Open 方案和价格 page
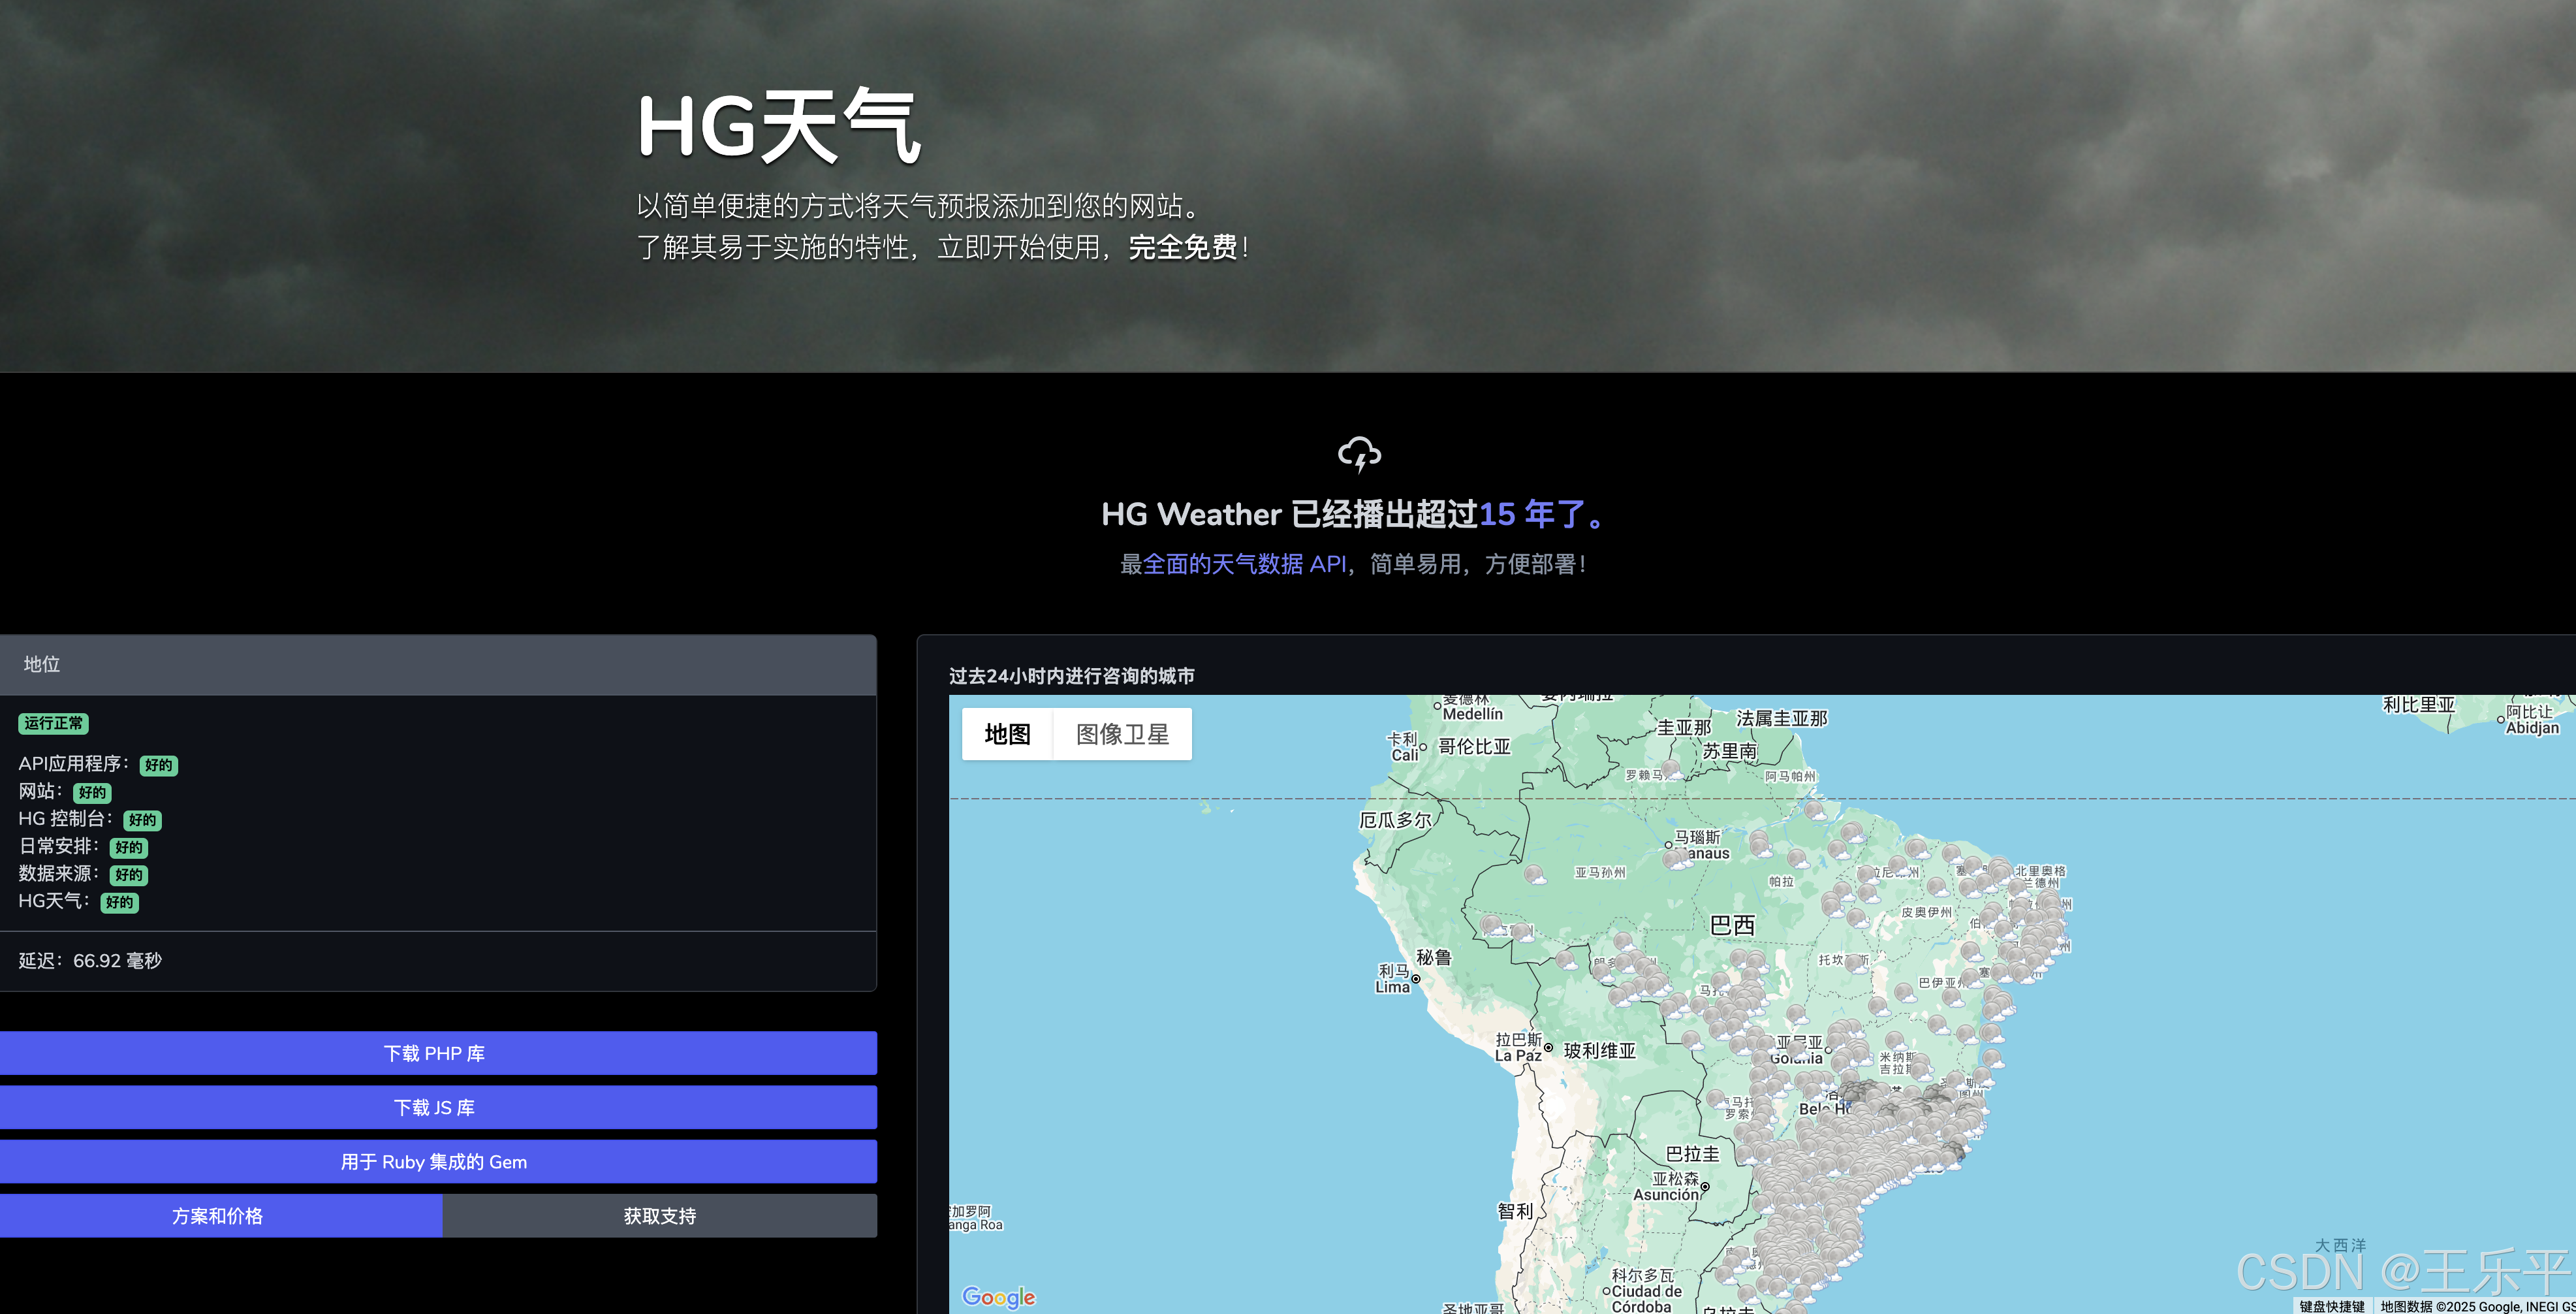The width and height of the screenshot is (2576, 1314). coord(217,1215)
